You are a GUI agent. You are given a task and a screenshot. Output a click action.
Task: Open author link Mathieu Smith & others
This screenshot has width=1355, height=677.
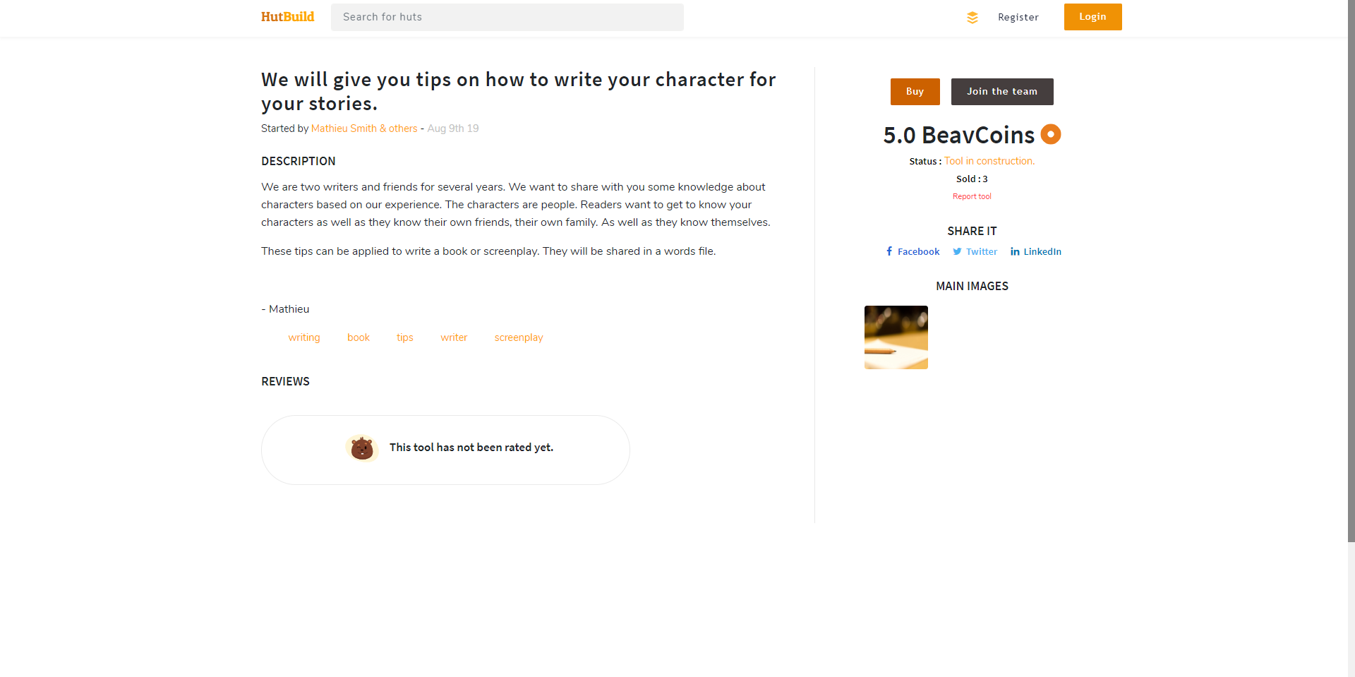(x=364, y=128)
